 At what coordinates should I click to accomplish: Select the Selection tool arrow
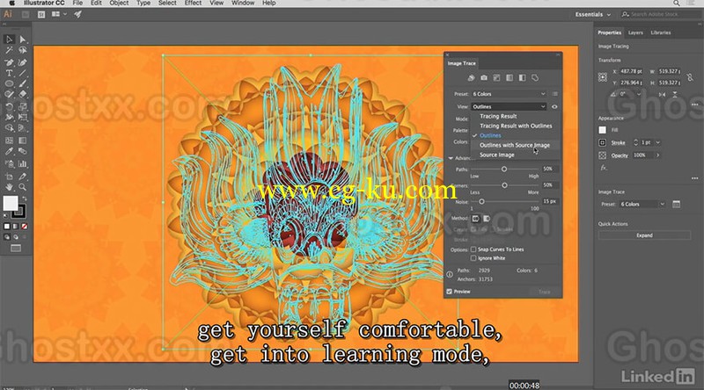pos(9,40)
